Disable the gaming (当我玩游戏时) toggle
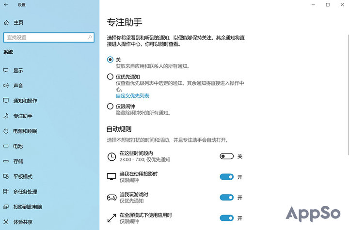Screen dimensions: 349x230 click(x=226, y=197)
